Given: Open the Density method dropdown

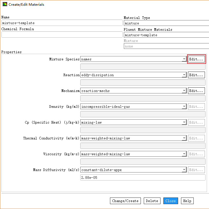Looking at the screenshot, I should [184, 107].
